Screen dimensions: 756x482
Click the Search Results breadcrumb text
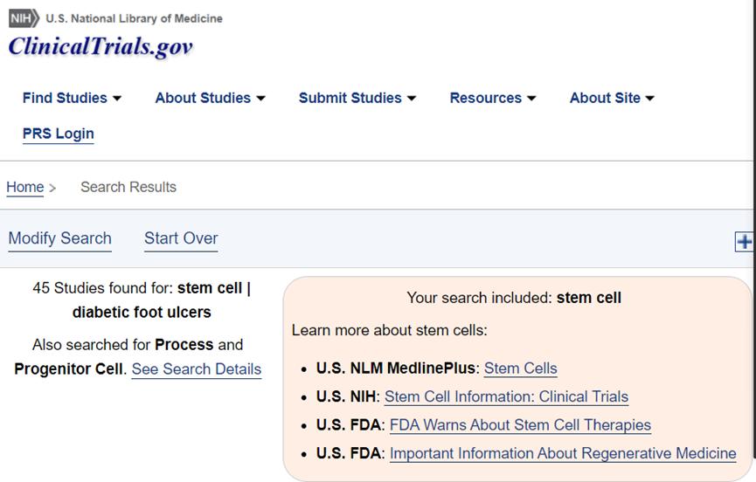pos(128,187)
